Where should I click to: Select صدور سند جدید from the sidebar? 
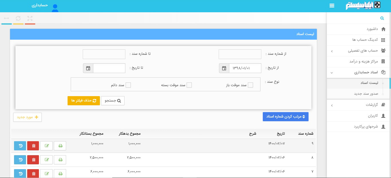(369, 94)
